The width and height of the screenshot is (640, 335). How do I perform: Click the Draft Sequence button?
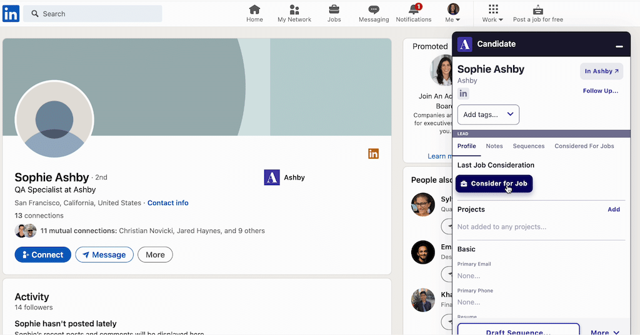518,330
